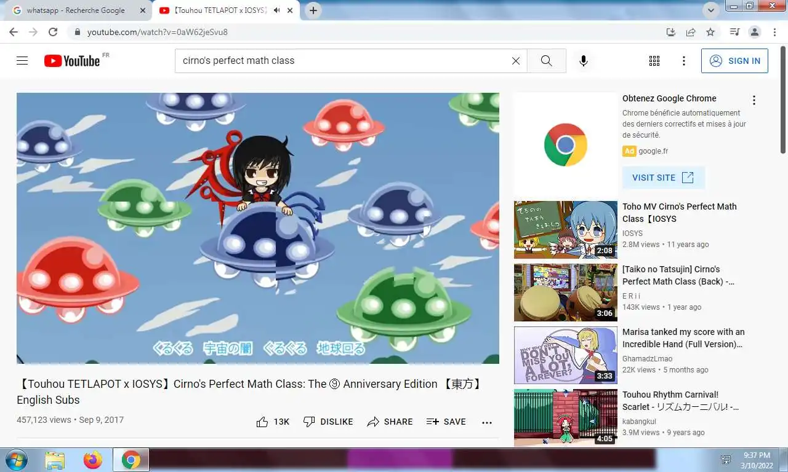
Task: Click the video player to pause
Action: click(x=258, y=228)
